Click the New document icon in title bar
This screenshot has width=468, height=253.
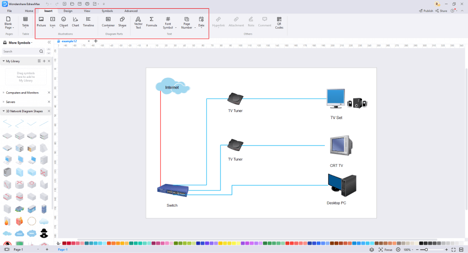(x=64, y=4)
